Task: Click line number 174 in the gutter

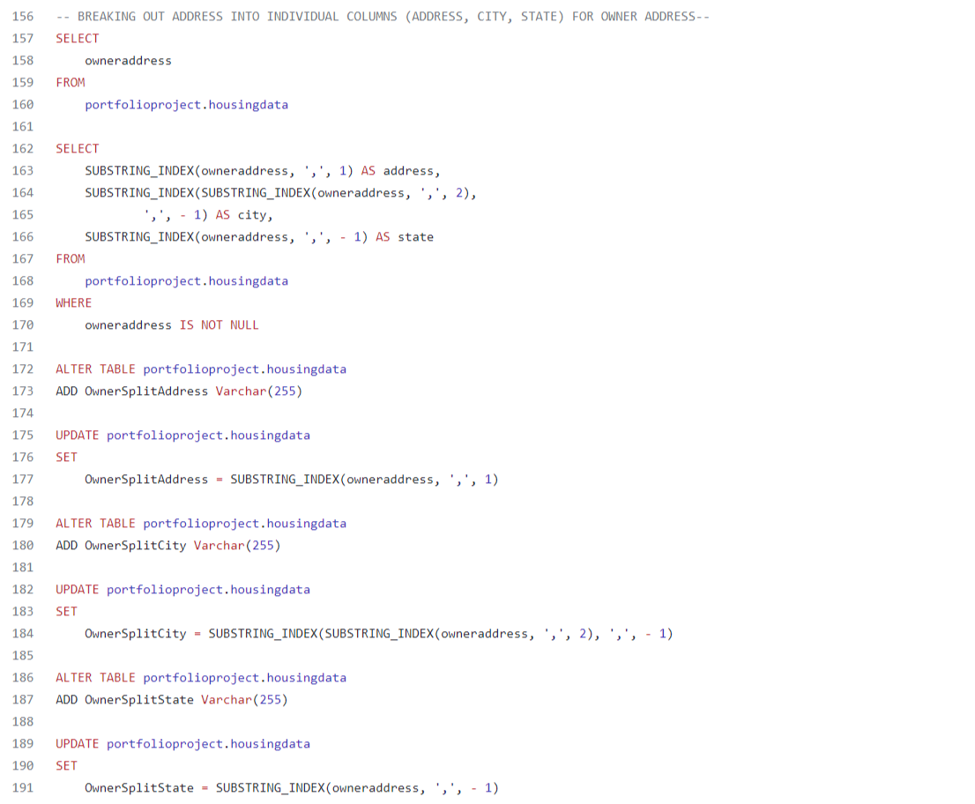Action: 23,413
